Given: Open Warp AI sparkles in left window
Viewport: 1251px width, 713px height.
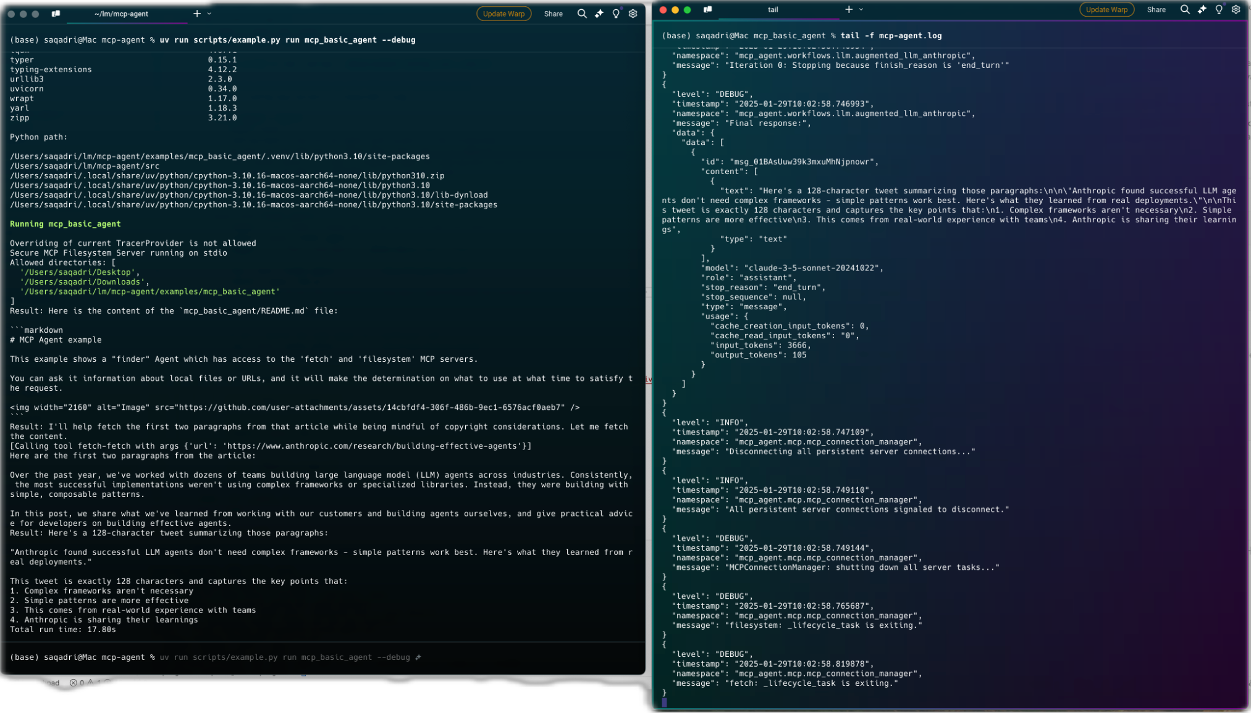Looking at the screenshot, I should pos(599,14).
